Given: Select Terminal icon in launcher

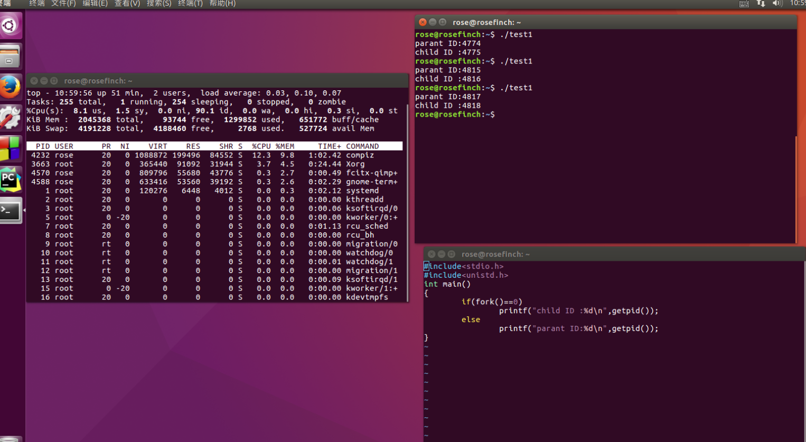Looking at the screenshot, I should [10, 211].
